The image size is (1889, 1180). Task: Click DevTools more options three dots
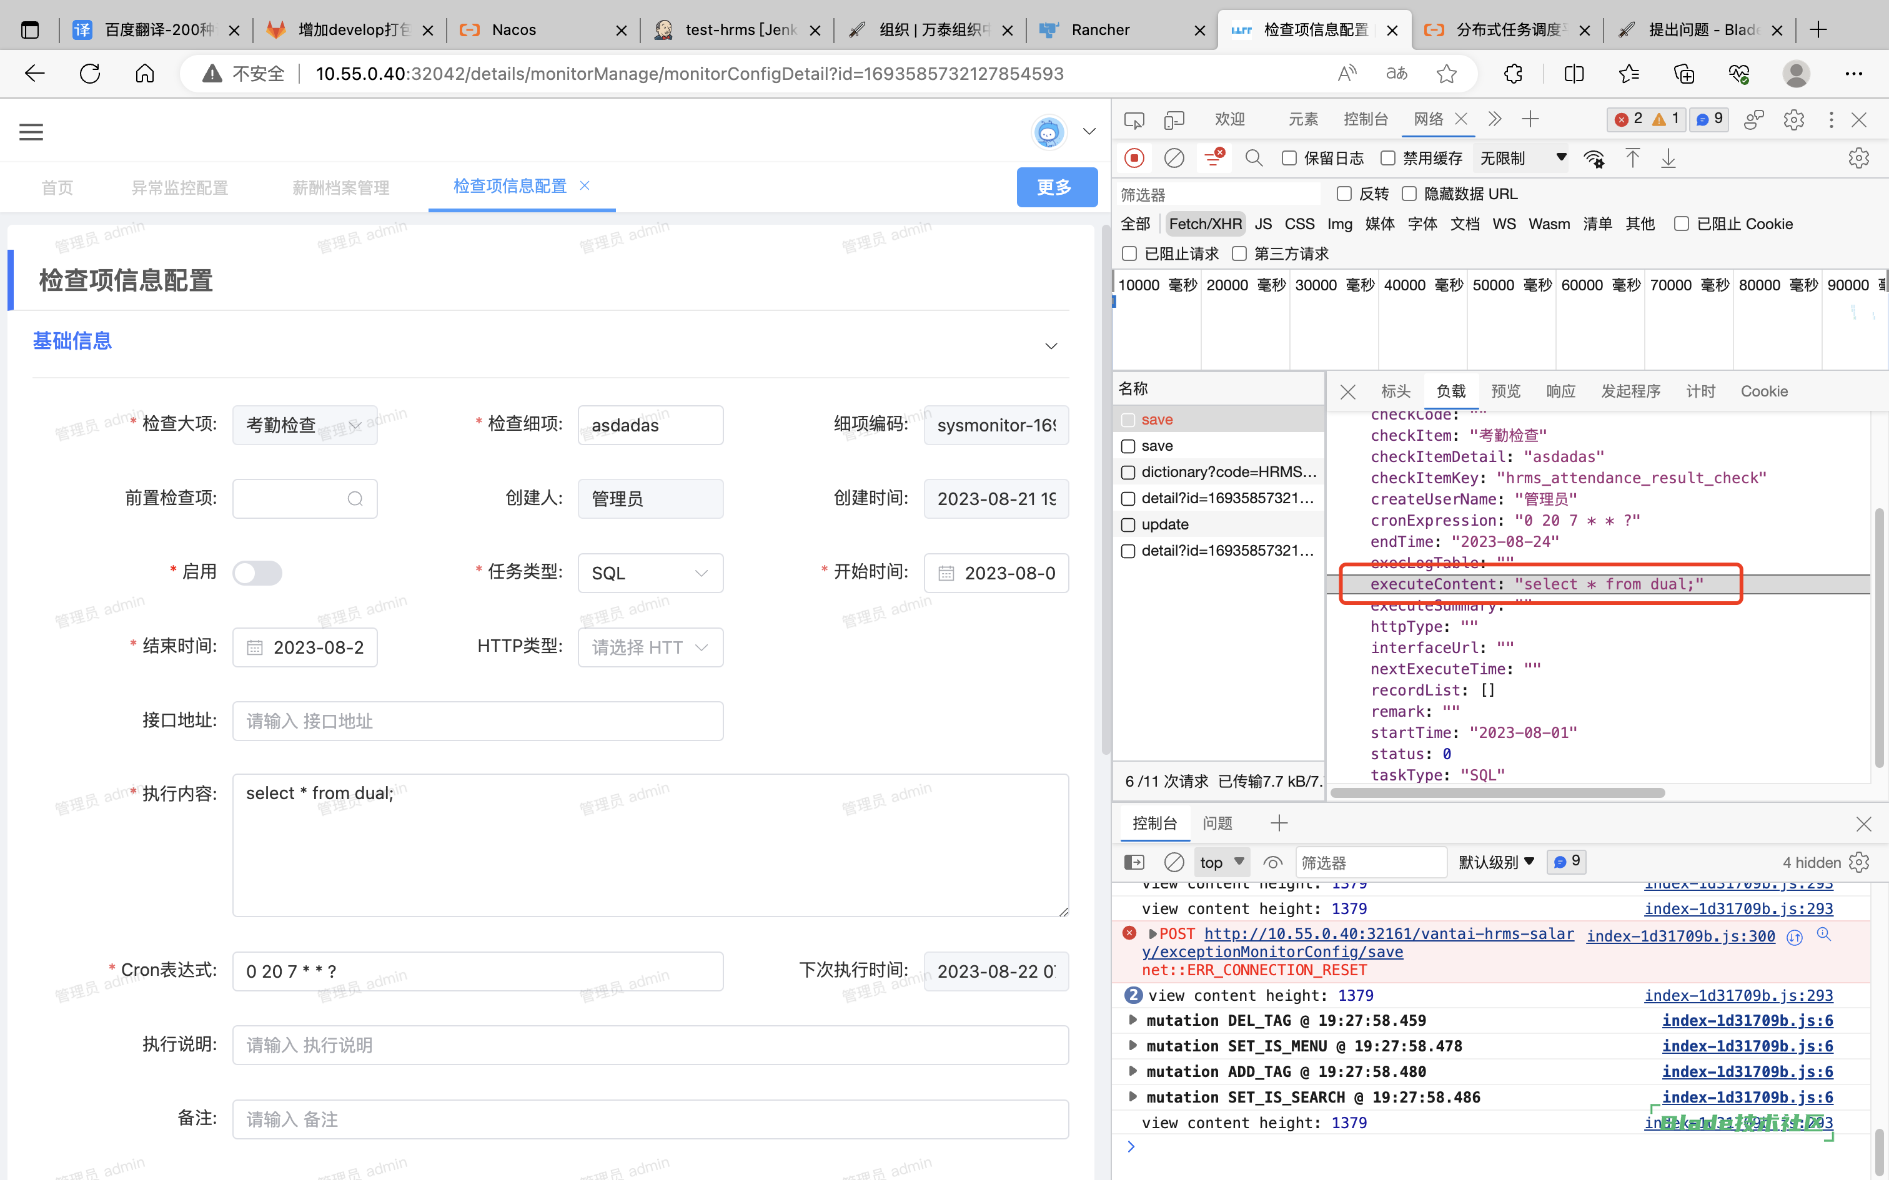(1832, 119)
